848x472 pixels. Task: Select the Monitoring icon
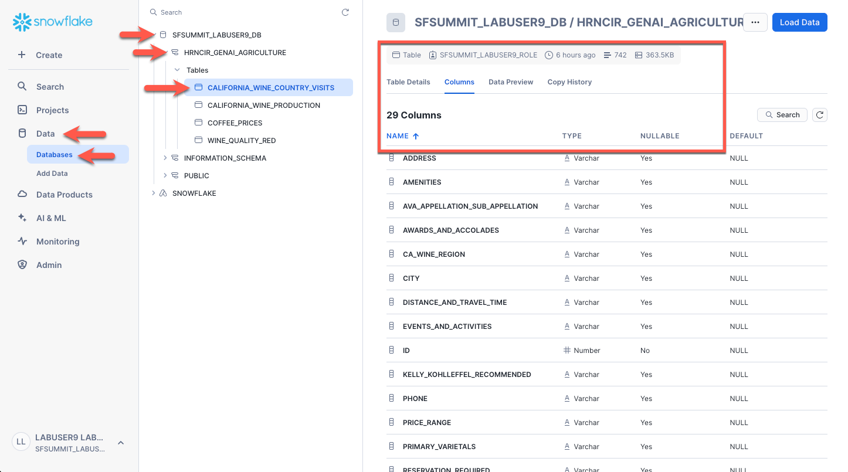[x=22, y=241]
